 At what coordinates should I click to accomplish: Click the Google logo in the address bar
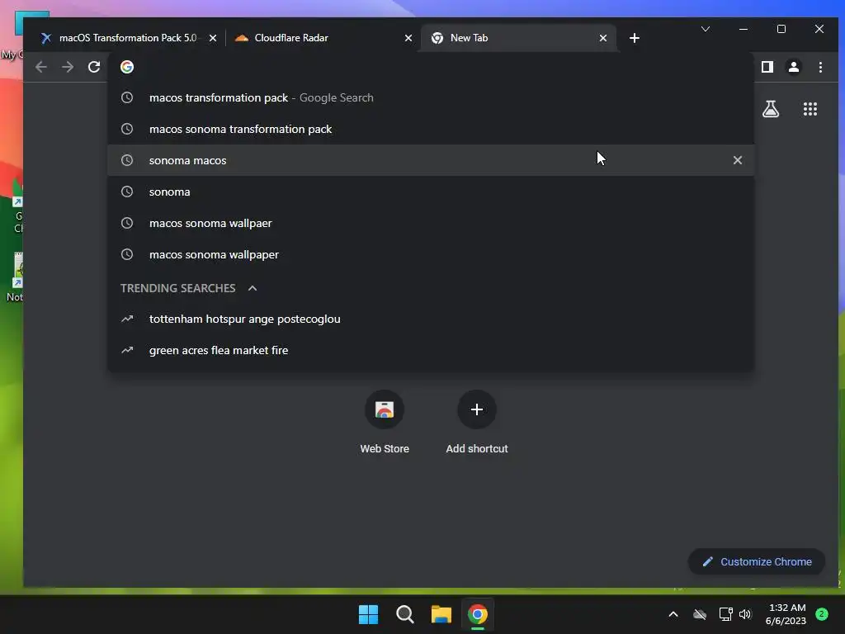coord(127,67)
